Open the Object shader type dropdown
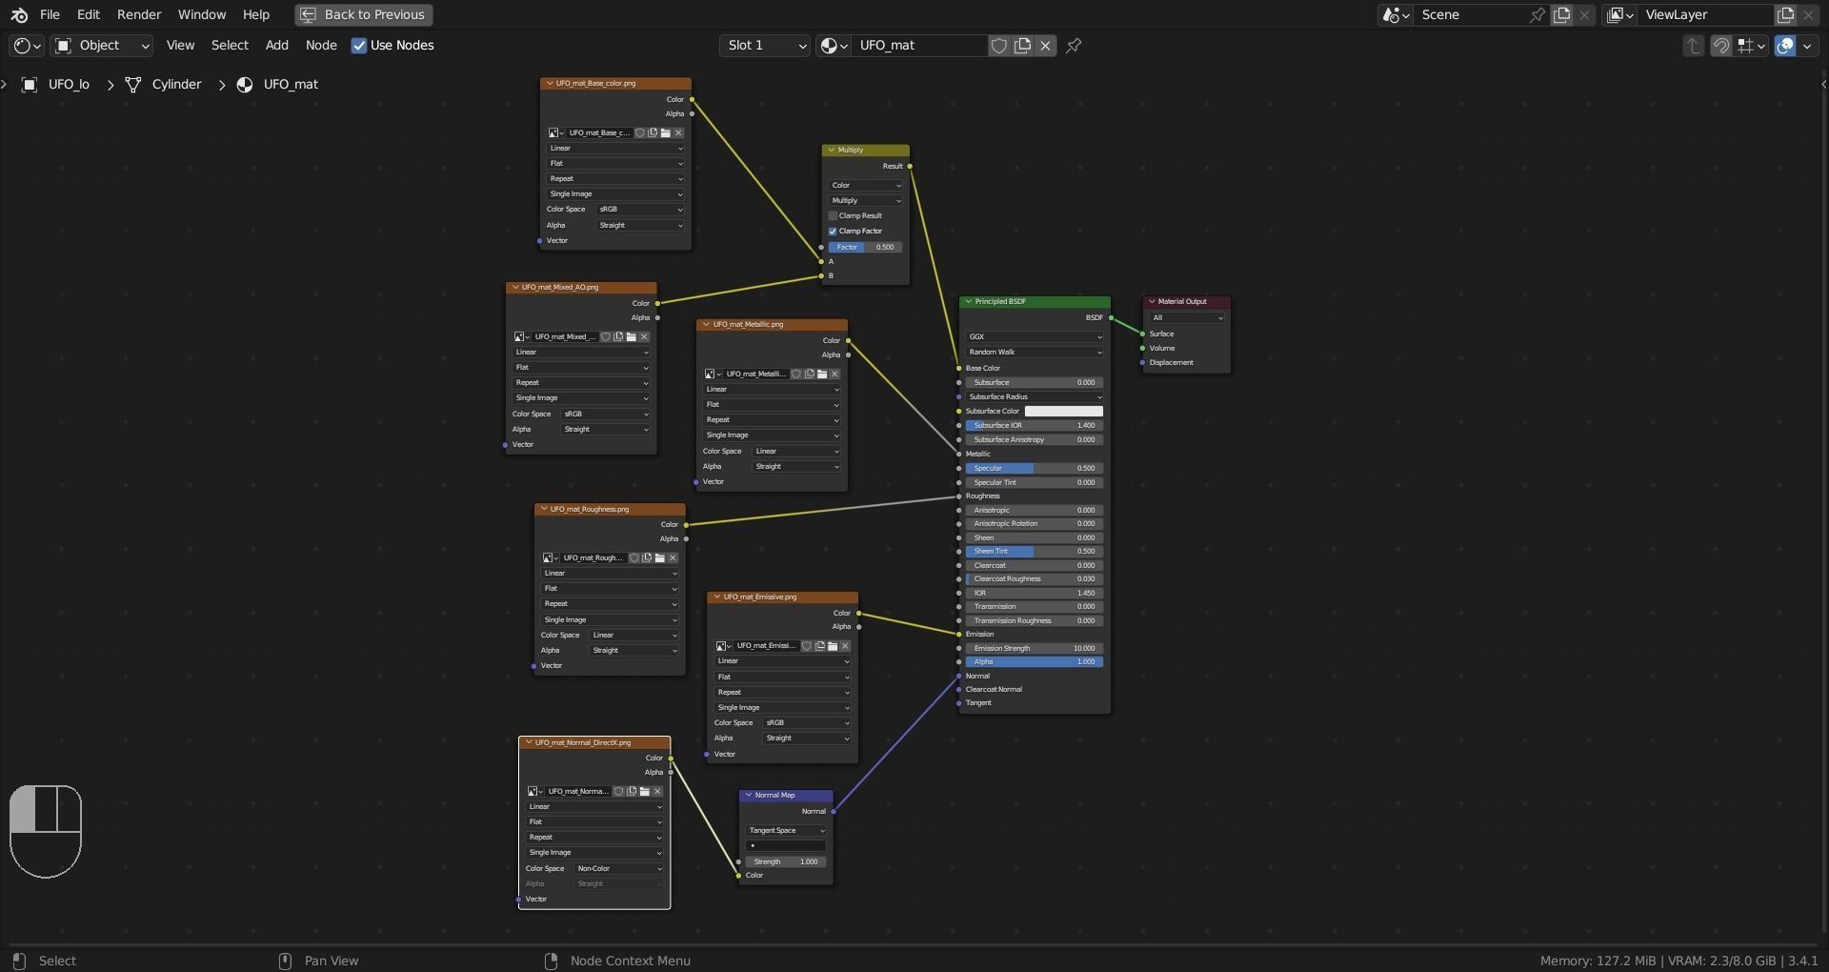1829x972 pixels. point(102,46)
